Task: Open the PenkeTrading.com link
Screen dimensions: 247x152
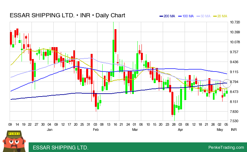Action: click(226, 148)
